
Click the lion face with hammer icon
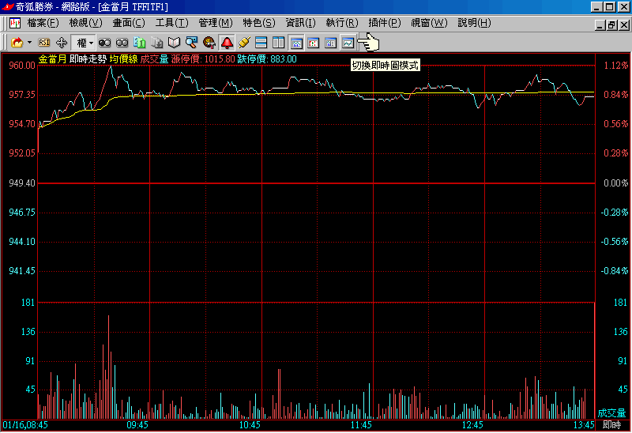point(209,43)
